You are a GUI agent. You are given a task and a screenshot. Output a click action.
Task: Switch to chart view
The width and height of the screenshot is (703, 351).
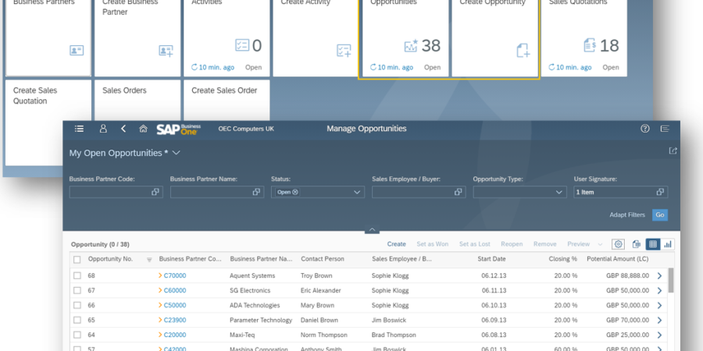point(668,244)
